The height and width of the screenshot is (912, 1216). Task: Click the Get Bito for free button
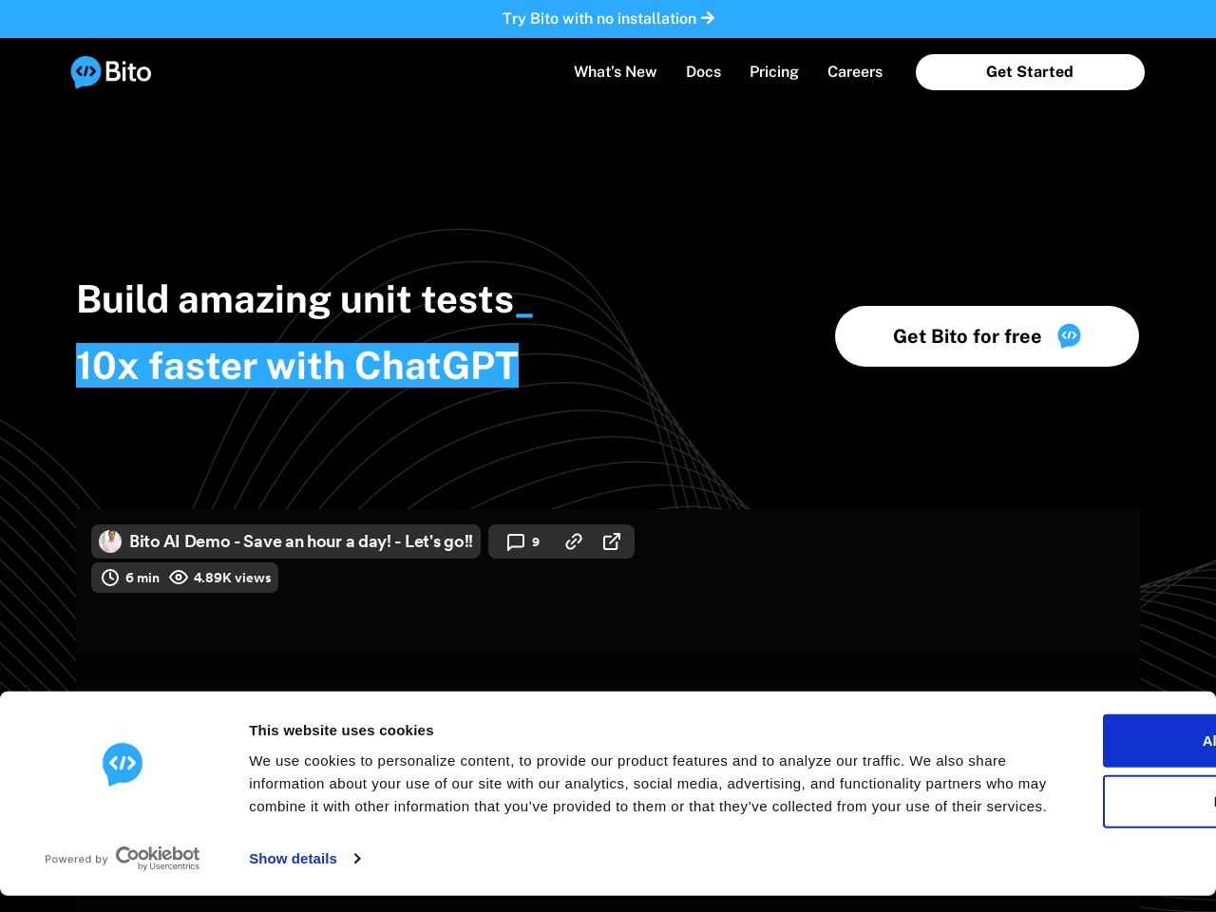point(987,336)
